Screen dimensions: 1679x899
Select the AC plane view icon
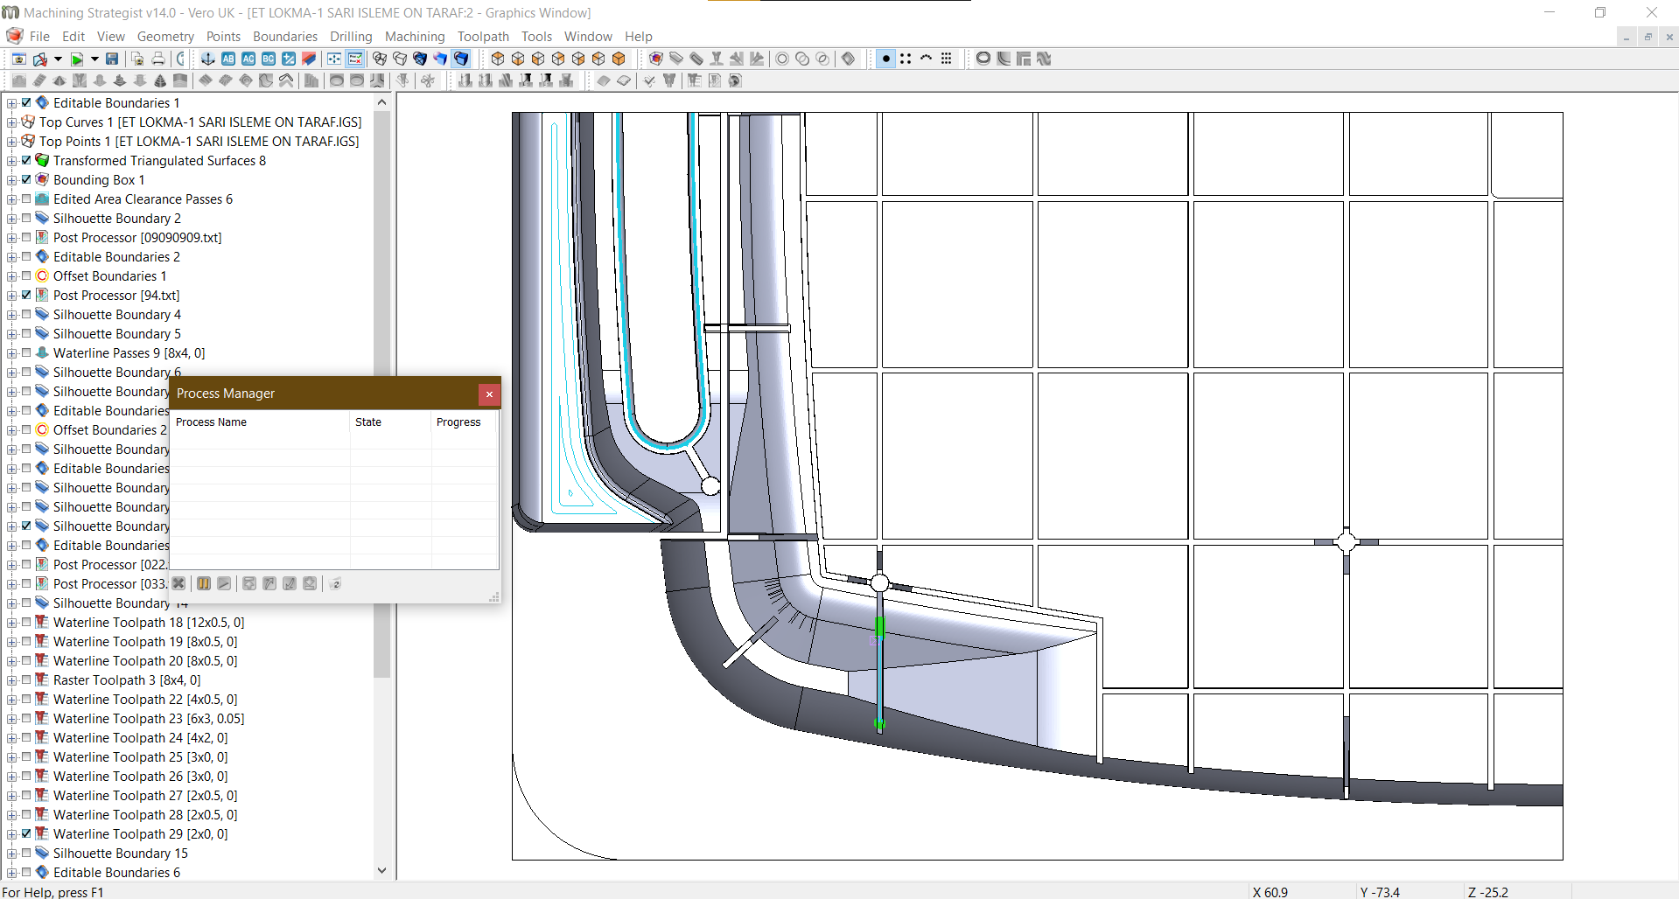(248, 59)
